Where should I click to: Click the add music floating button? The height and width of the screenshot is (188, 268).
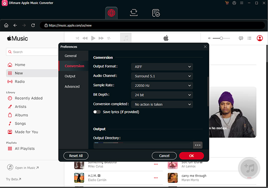(249, 168)
